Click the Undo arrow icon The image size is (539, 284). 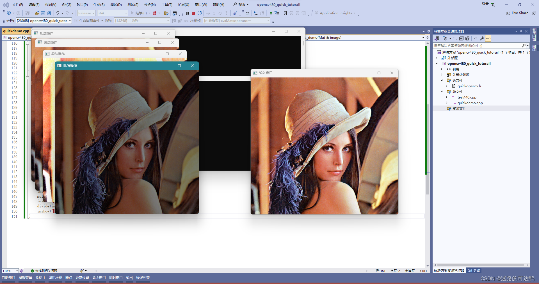tap(57, 13)
